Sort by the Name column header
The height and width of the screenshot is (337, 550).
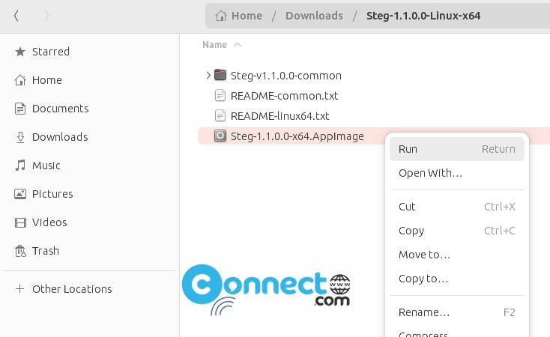214,44
